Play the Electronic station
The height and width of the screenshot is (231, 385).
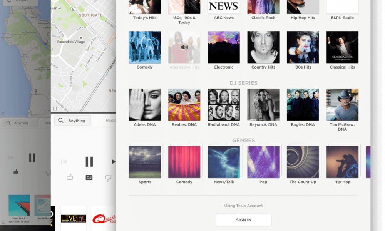tap(224, 47)
